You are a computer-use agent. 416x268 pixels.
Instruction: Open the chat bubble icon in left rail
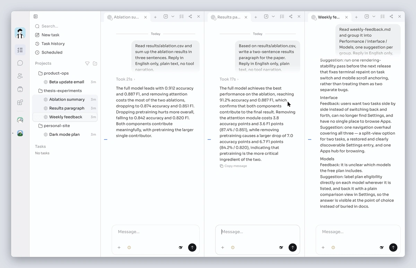(20, 63)
